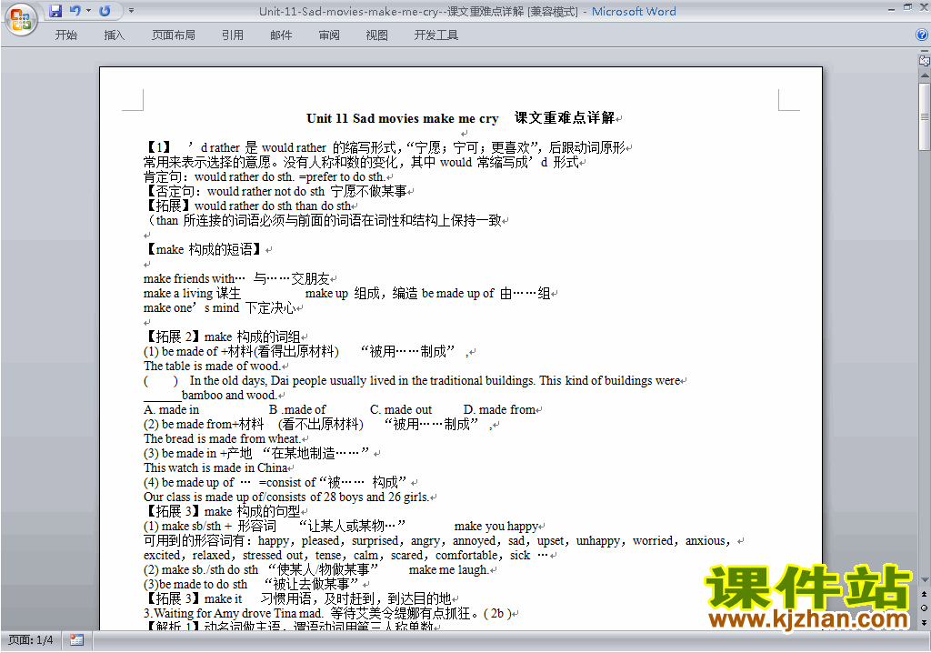Open the round Office button menu
931x653 pixels.
click(x=22, y=20)
